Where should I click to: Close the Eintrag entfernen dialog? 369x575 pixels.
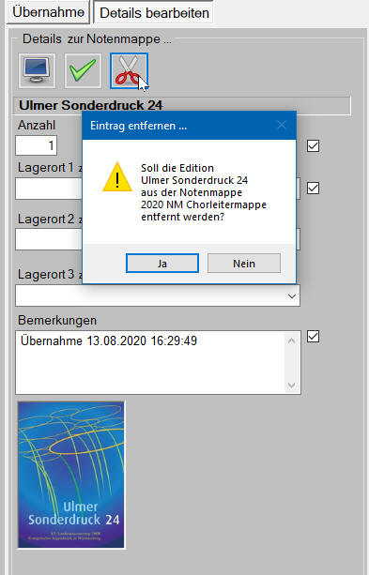[282, 126]
